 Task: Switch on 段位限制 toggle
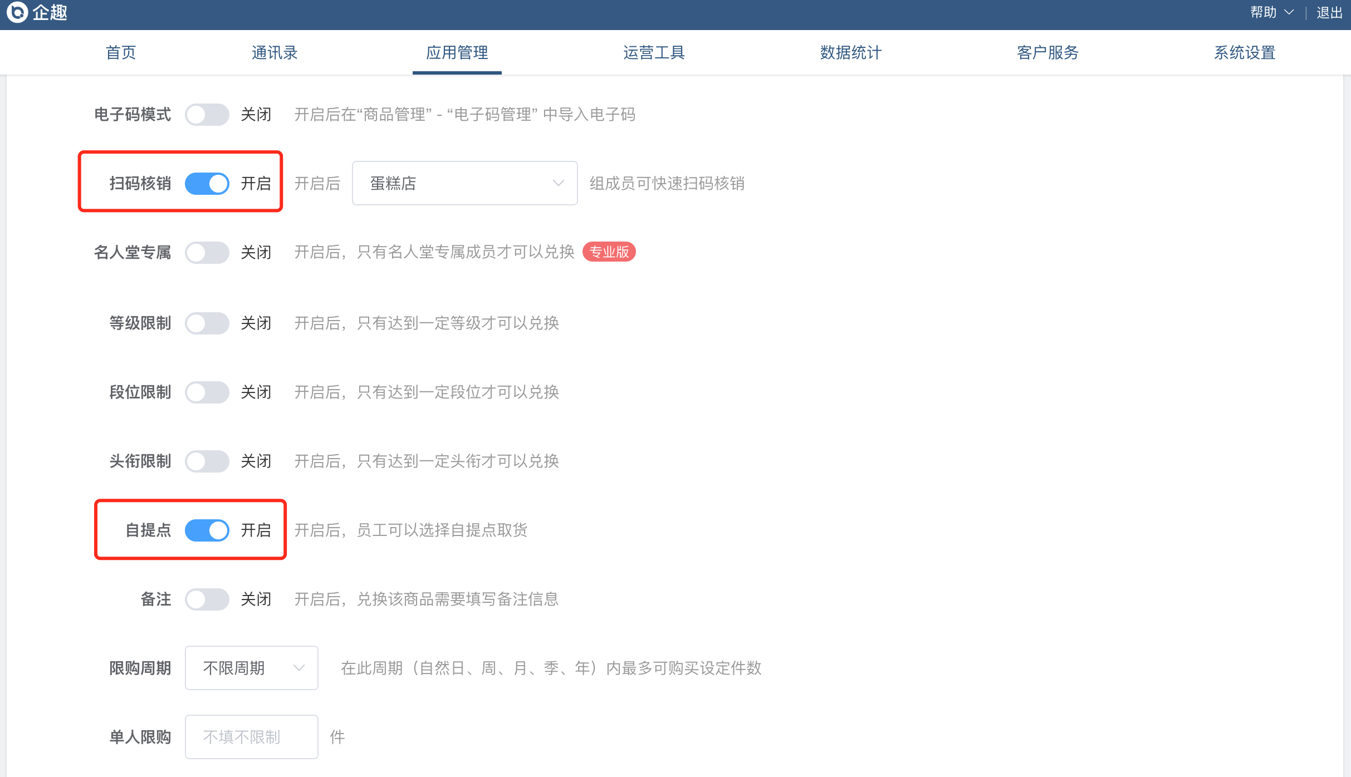(x=207, y=392)
